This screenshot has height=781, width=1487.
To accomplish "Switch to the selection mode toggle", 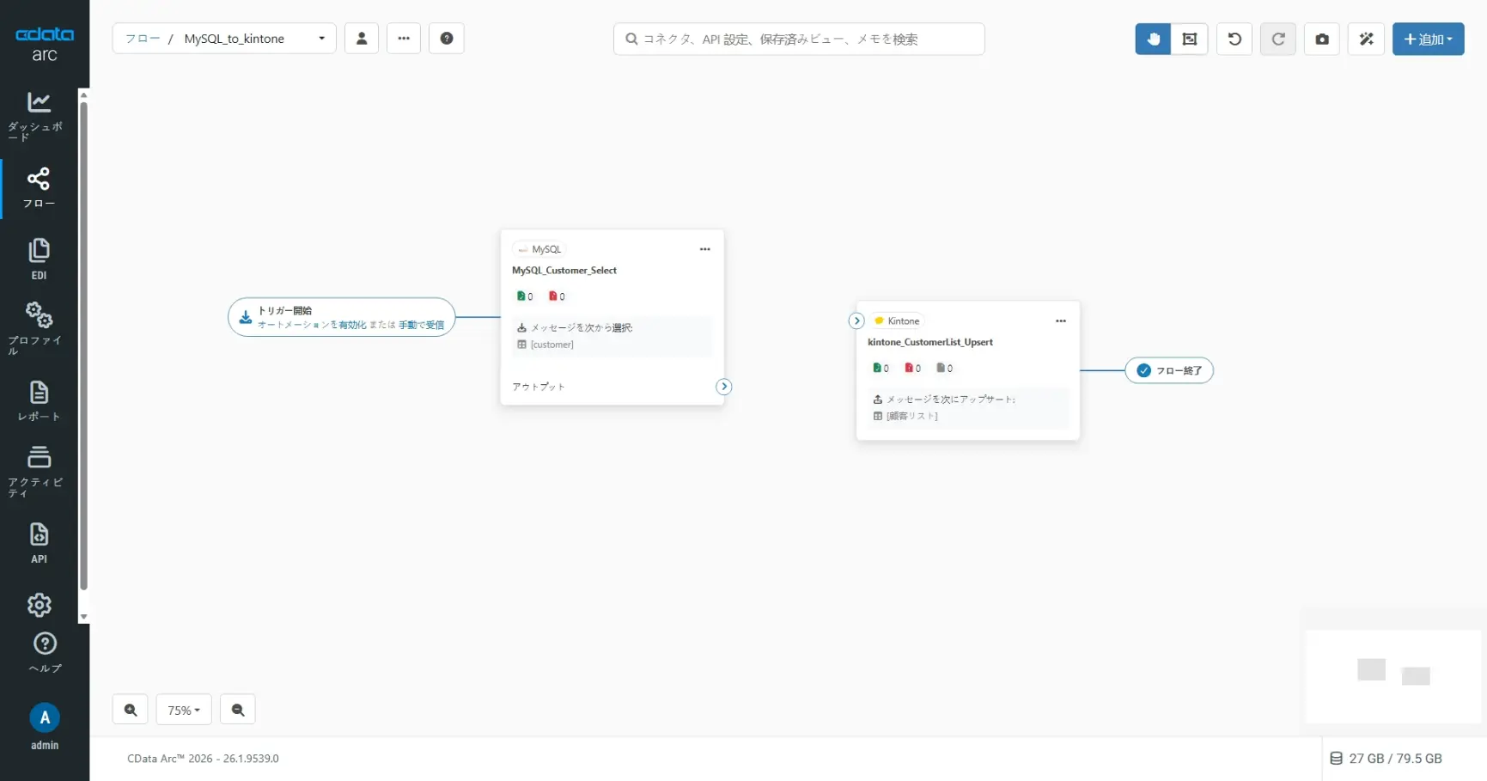I will click(1189, 40).
